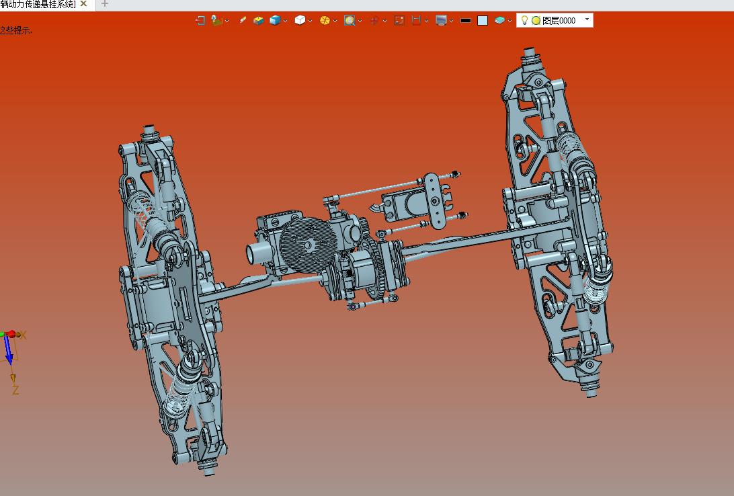Toggle the light bulb layer visibility icon
Screen dimensions: 734x496
pos(525,20)
